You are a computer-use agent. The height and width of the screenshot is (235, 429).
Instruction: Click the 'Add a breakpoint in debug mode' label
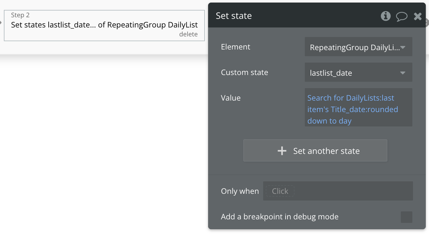point(279,217)
